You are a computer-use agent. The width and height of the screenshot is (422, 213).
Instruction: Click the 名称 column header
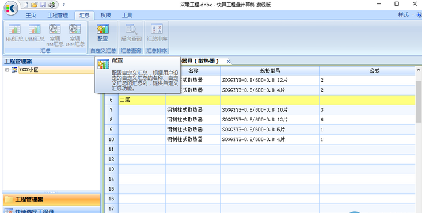[193, 71]
